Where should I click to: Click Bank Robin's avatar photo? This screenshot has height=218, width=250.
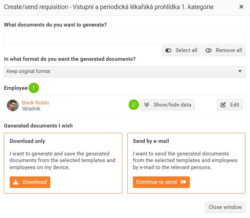point(13,105)
